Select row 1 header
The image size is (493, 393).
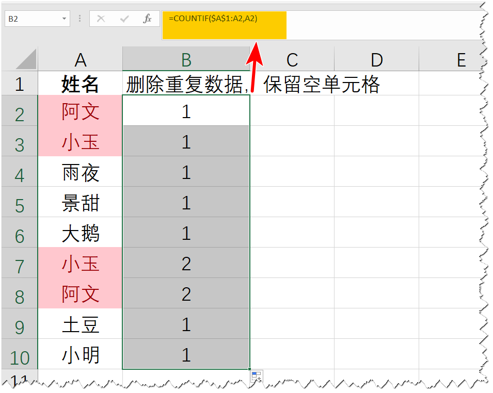(x=20, y=83)
